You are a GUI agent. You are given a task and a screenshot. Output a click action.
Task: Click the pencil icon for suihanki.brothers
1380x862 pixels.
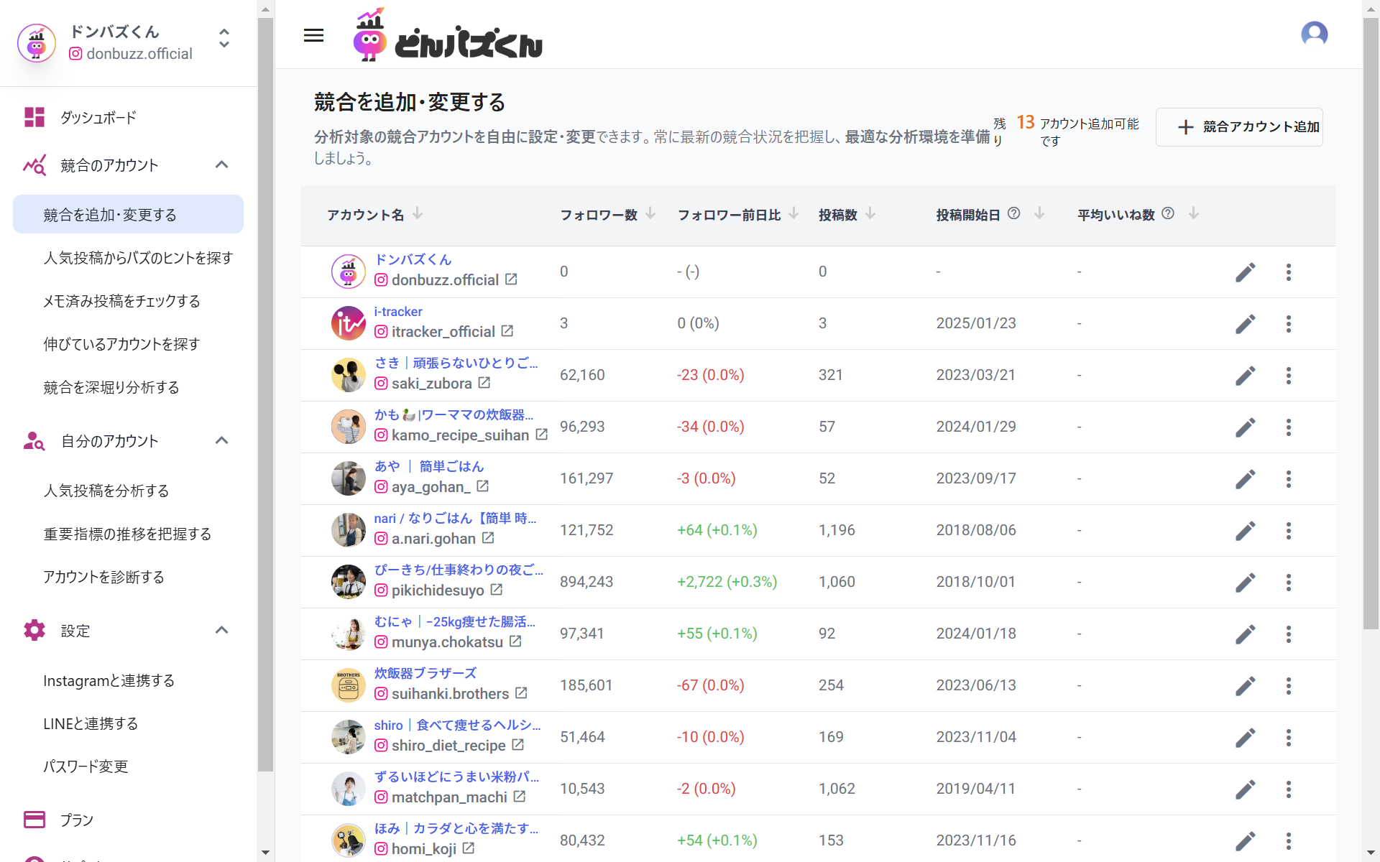[x=1245, y=685]
